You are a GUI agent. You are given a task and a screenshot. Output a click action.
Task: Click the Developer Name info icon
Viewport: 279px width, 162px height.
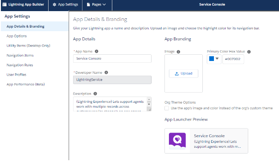tap(106, 73)
